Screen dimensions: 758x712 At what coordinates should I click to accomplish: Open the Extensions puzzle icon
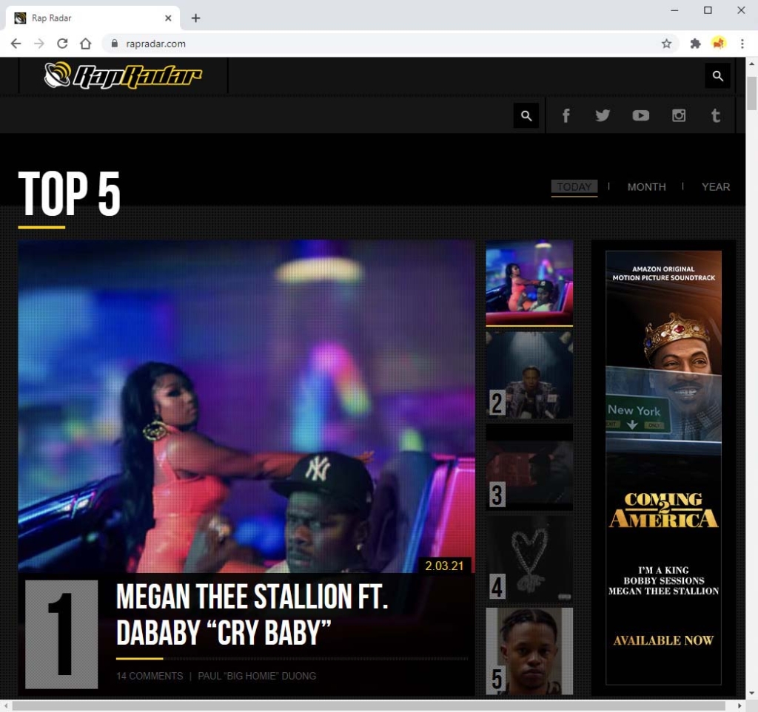tap(695, 44)
